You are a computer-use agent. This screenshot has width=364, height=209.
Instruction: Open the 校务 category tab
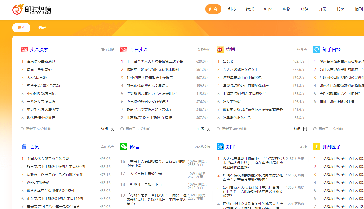point(341,9)
